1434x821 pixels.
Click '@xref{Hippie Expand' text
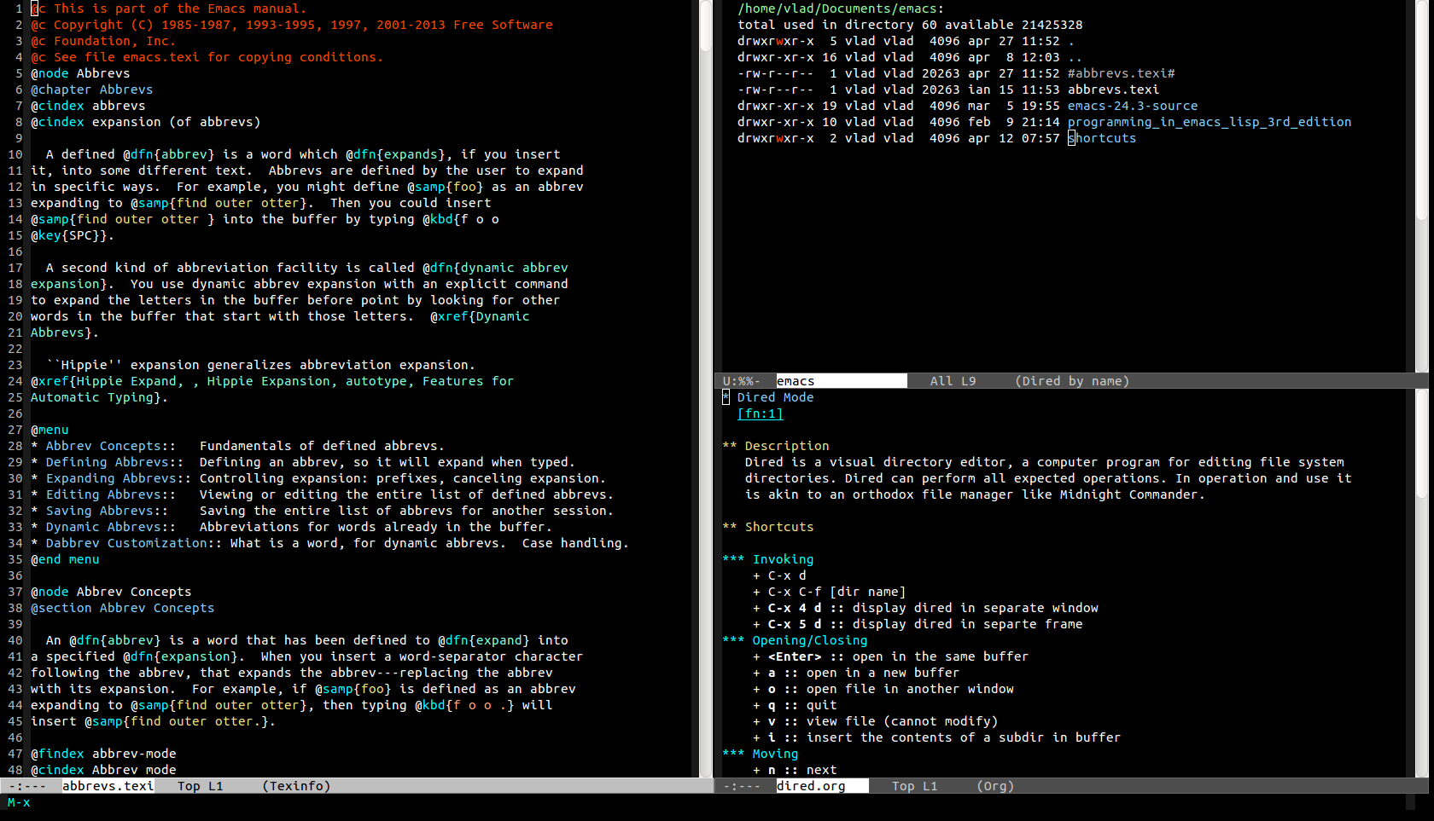103,381
